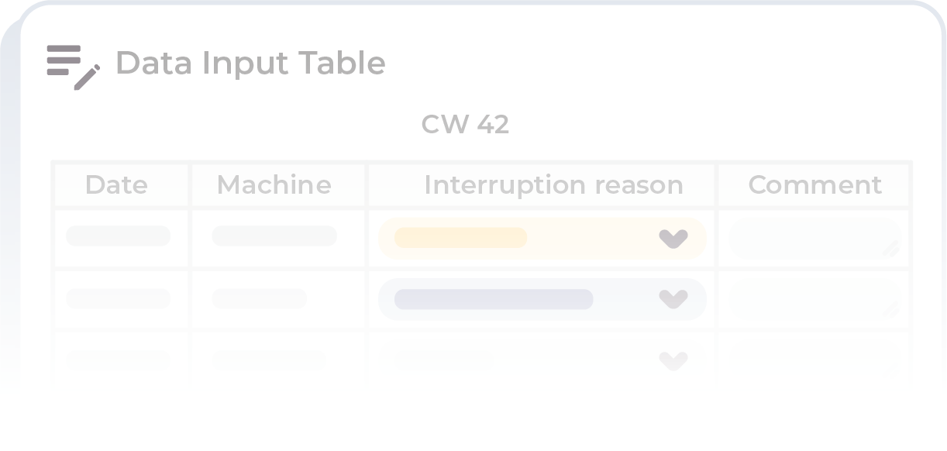Screen dimensions: 947x451
Task: Select the second row Date cell
Action: click(118, 299)
